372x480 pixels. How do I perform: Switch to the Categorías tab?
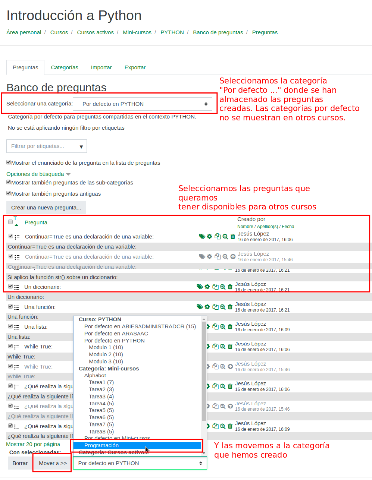pos(65,67)
